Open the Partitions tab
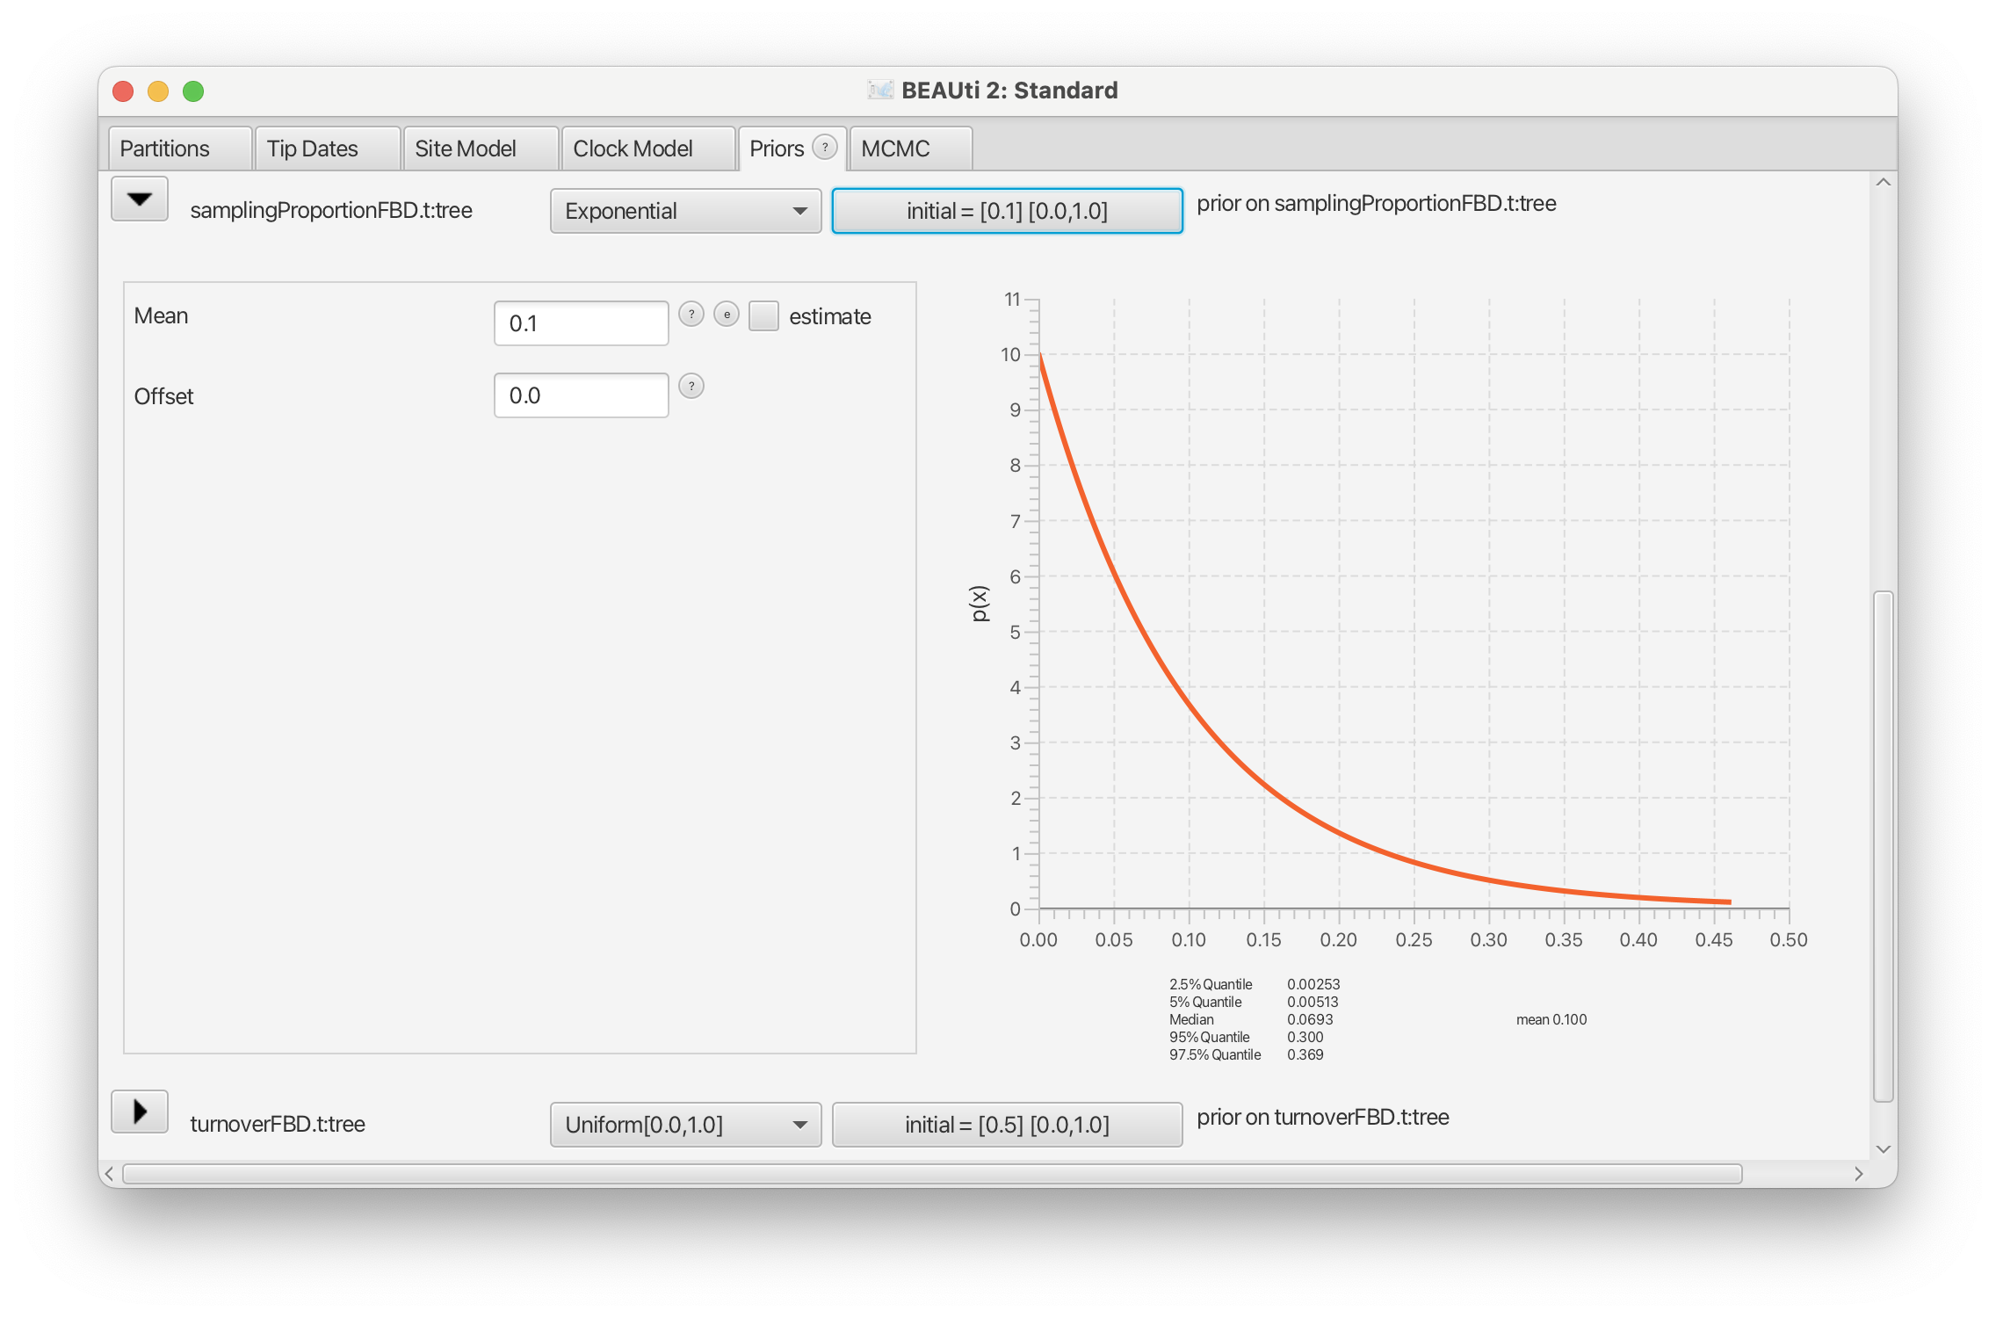 pyautogui.click(x=179, y=148)
